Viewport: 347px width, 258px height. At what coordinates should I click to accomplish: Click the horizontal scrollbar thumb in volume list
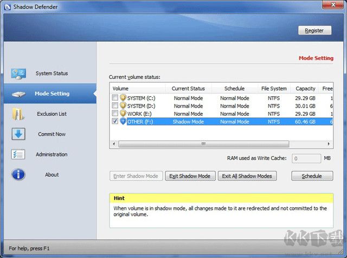(x=204, y=144)
